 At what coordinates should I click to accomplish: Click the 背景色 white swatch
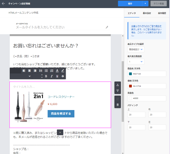tap(130, 98)
